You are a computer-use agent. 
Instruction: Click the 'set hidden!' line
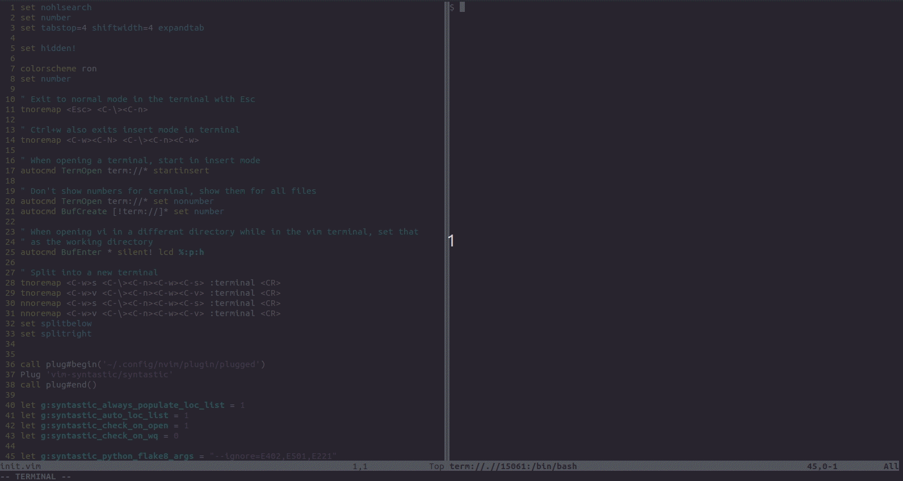coord(48,48)
